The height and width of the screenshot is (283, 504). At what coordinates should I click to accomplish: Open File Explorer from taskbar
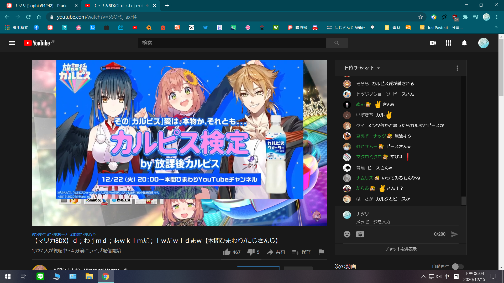89,276
